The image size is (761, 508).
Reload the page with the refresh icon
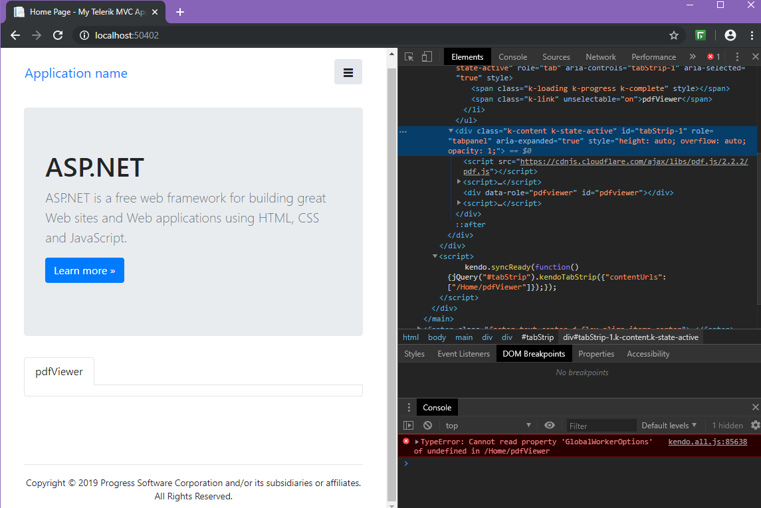click(58, 35)
